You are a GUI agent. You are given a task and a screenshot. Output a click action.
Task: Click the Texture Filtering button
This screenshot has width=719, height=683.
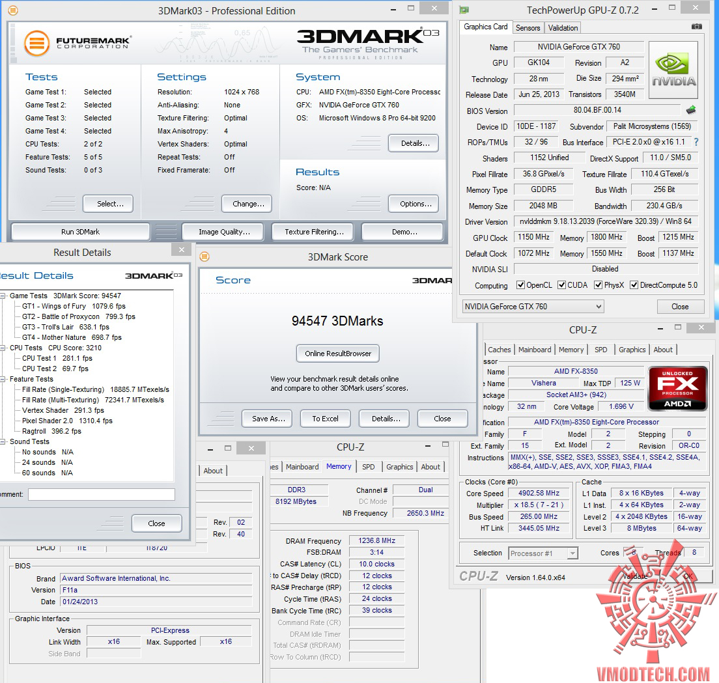(313, 232)
